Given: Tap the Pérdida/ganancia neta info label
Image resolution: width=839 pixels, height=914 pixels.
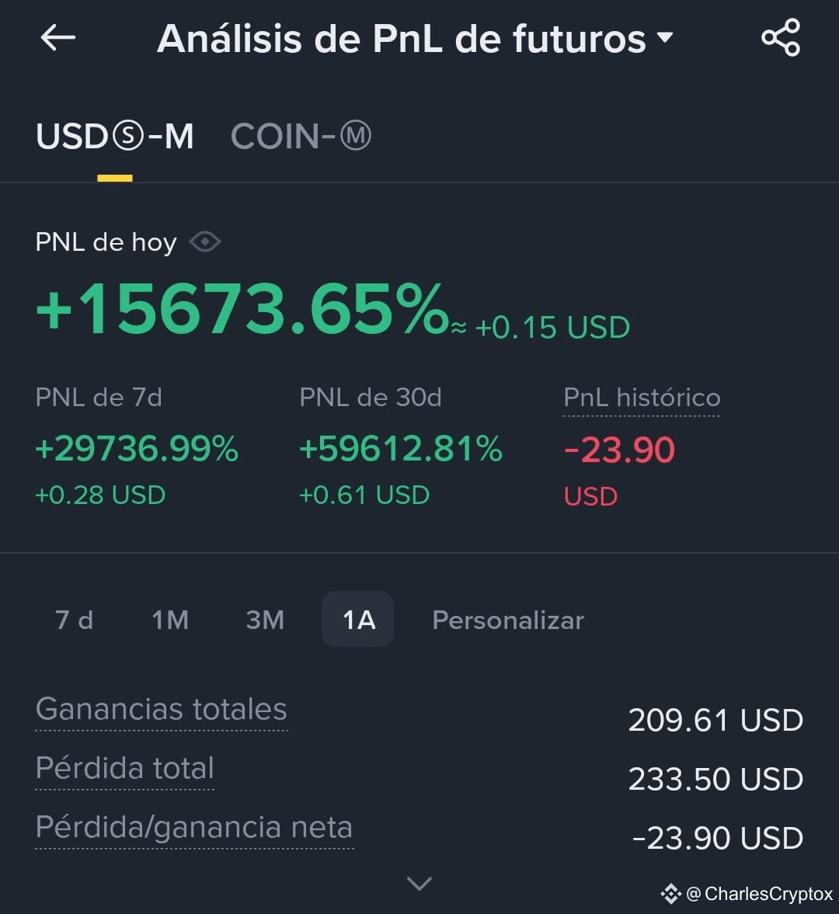Looking at the screenshot, I should point(194,827).
